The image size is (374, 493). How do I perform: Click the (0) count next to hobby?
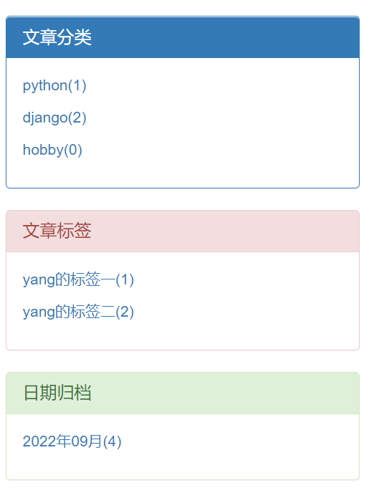click(x=73, y=150)
